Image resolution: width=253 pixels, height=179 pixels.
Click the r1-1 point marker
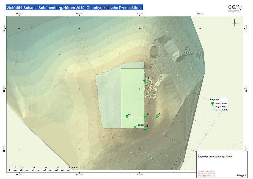[x=145, y=128]
